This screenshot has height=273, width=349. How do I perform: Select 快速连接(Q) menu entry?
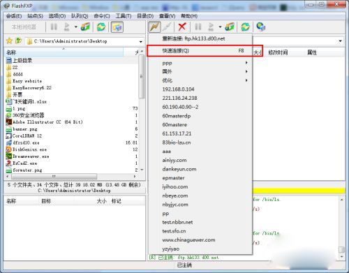(x=200, y=51)
